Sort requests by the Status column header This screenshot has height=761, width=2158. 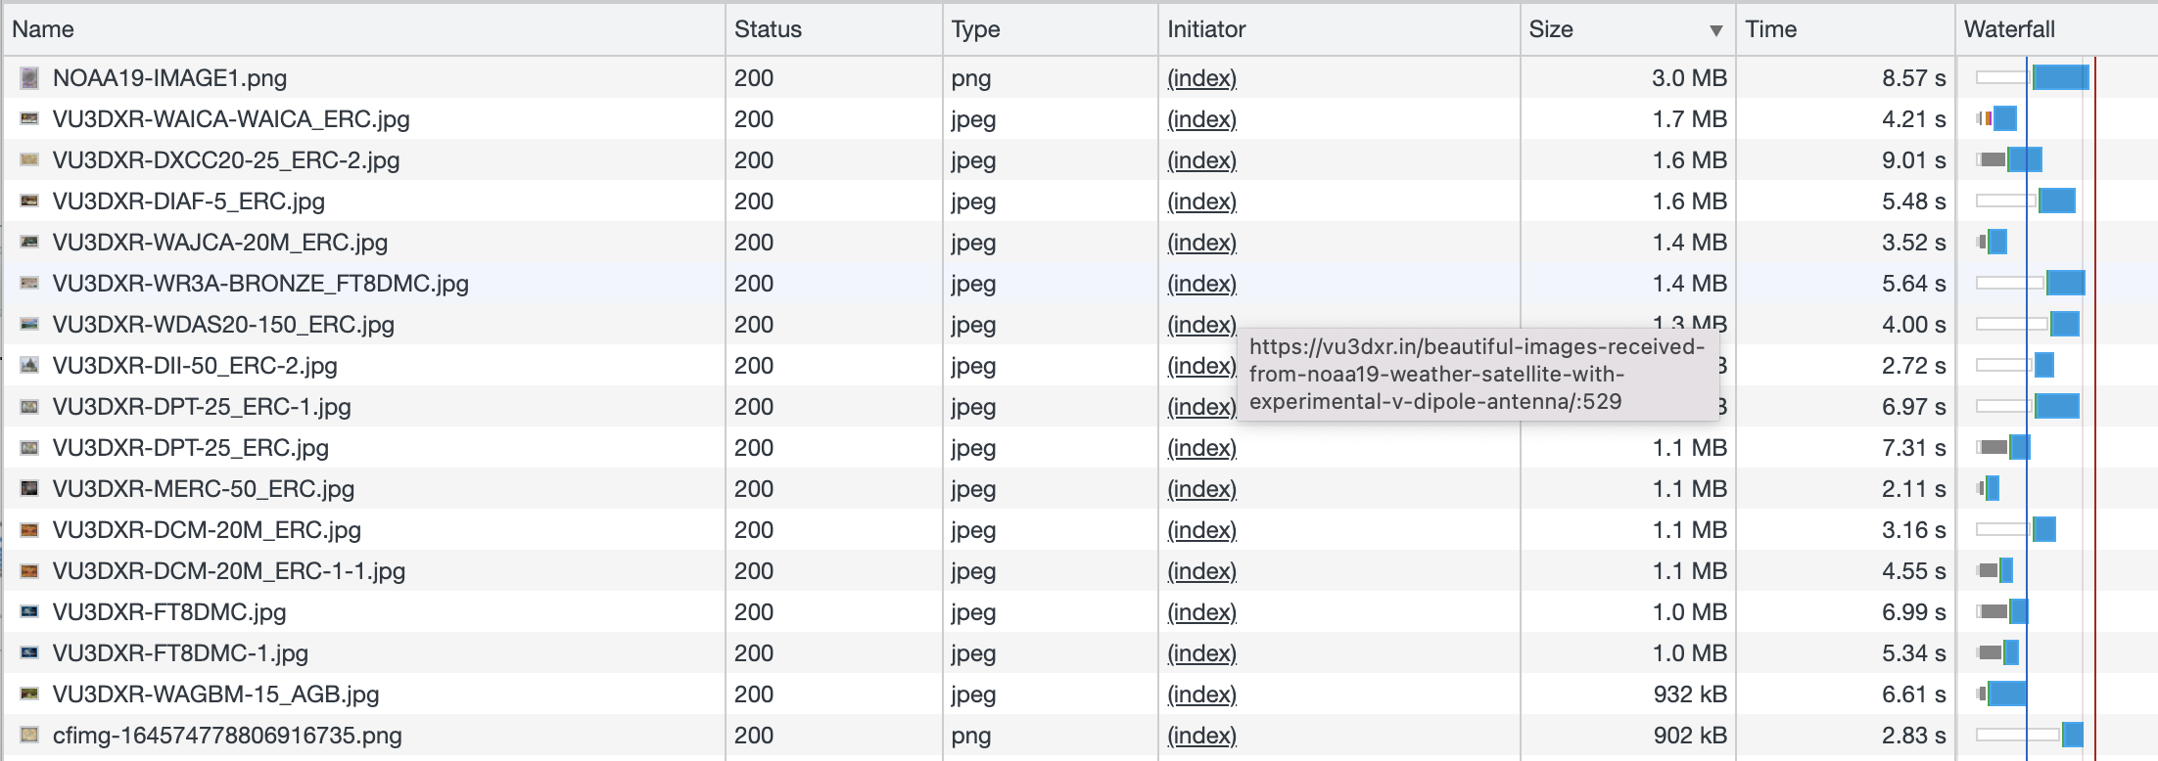point(768,29)
